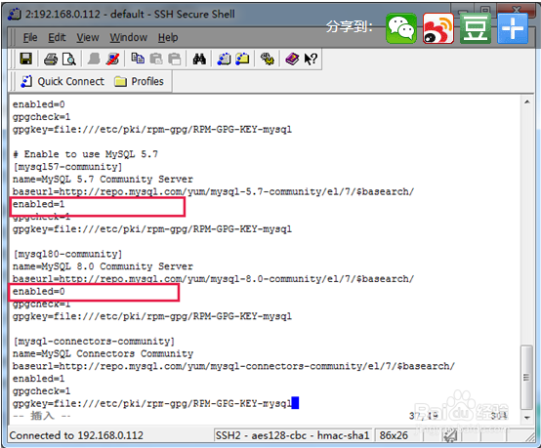
Task: Click the Find binoculars icon
Action: 199,59
